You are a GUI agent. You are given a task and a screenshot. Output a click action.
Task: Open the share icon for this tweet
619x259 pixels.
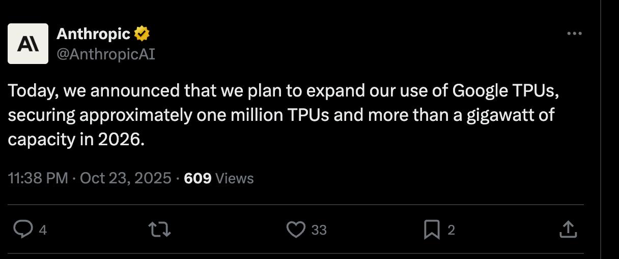[568, 230]
